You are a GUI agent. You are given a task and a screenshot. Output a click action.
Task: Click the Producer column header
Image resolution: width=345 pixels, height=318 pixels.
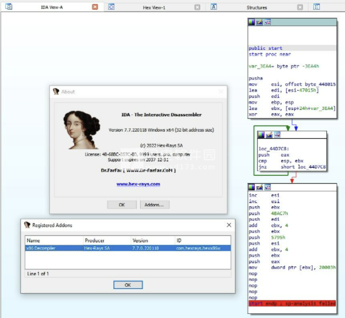(107, 241)
